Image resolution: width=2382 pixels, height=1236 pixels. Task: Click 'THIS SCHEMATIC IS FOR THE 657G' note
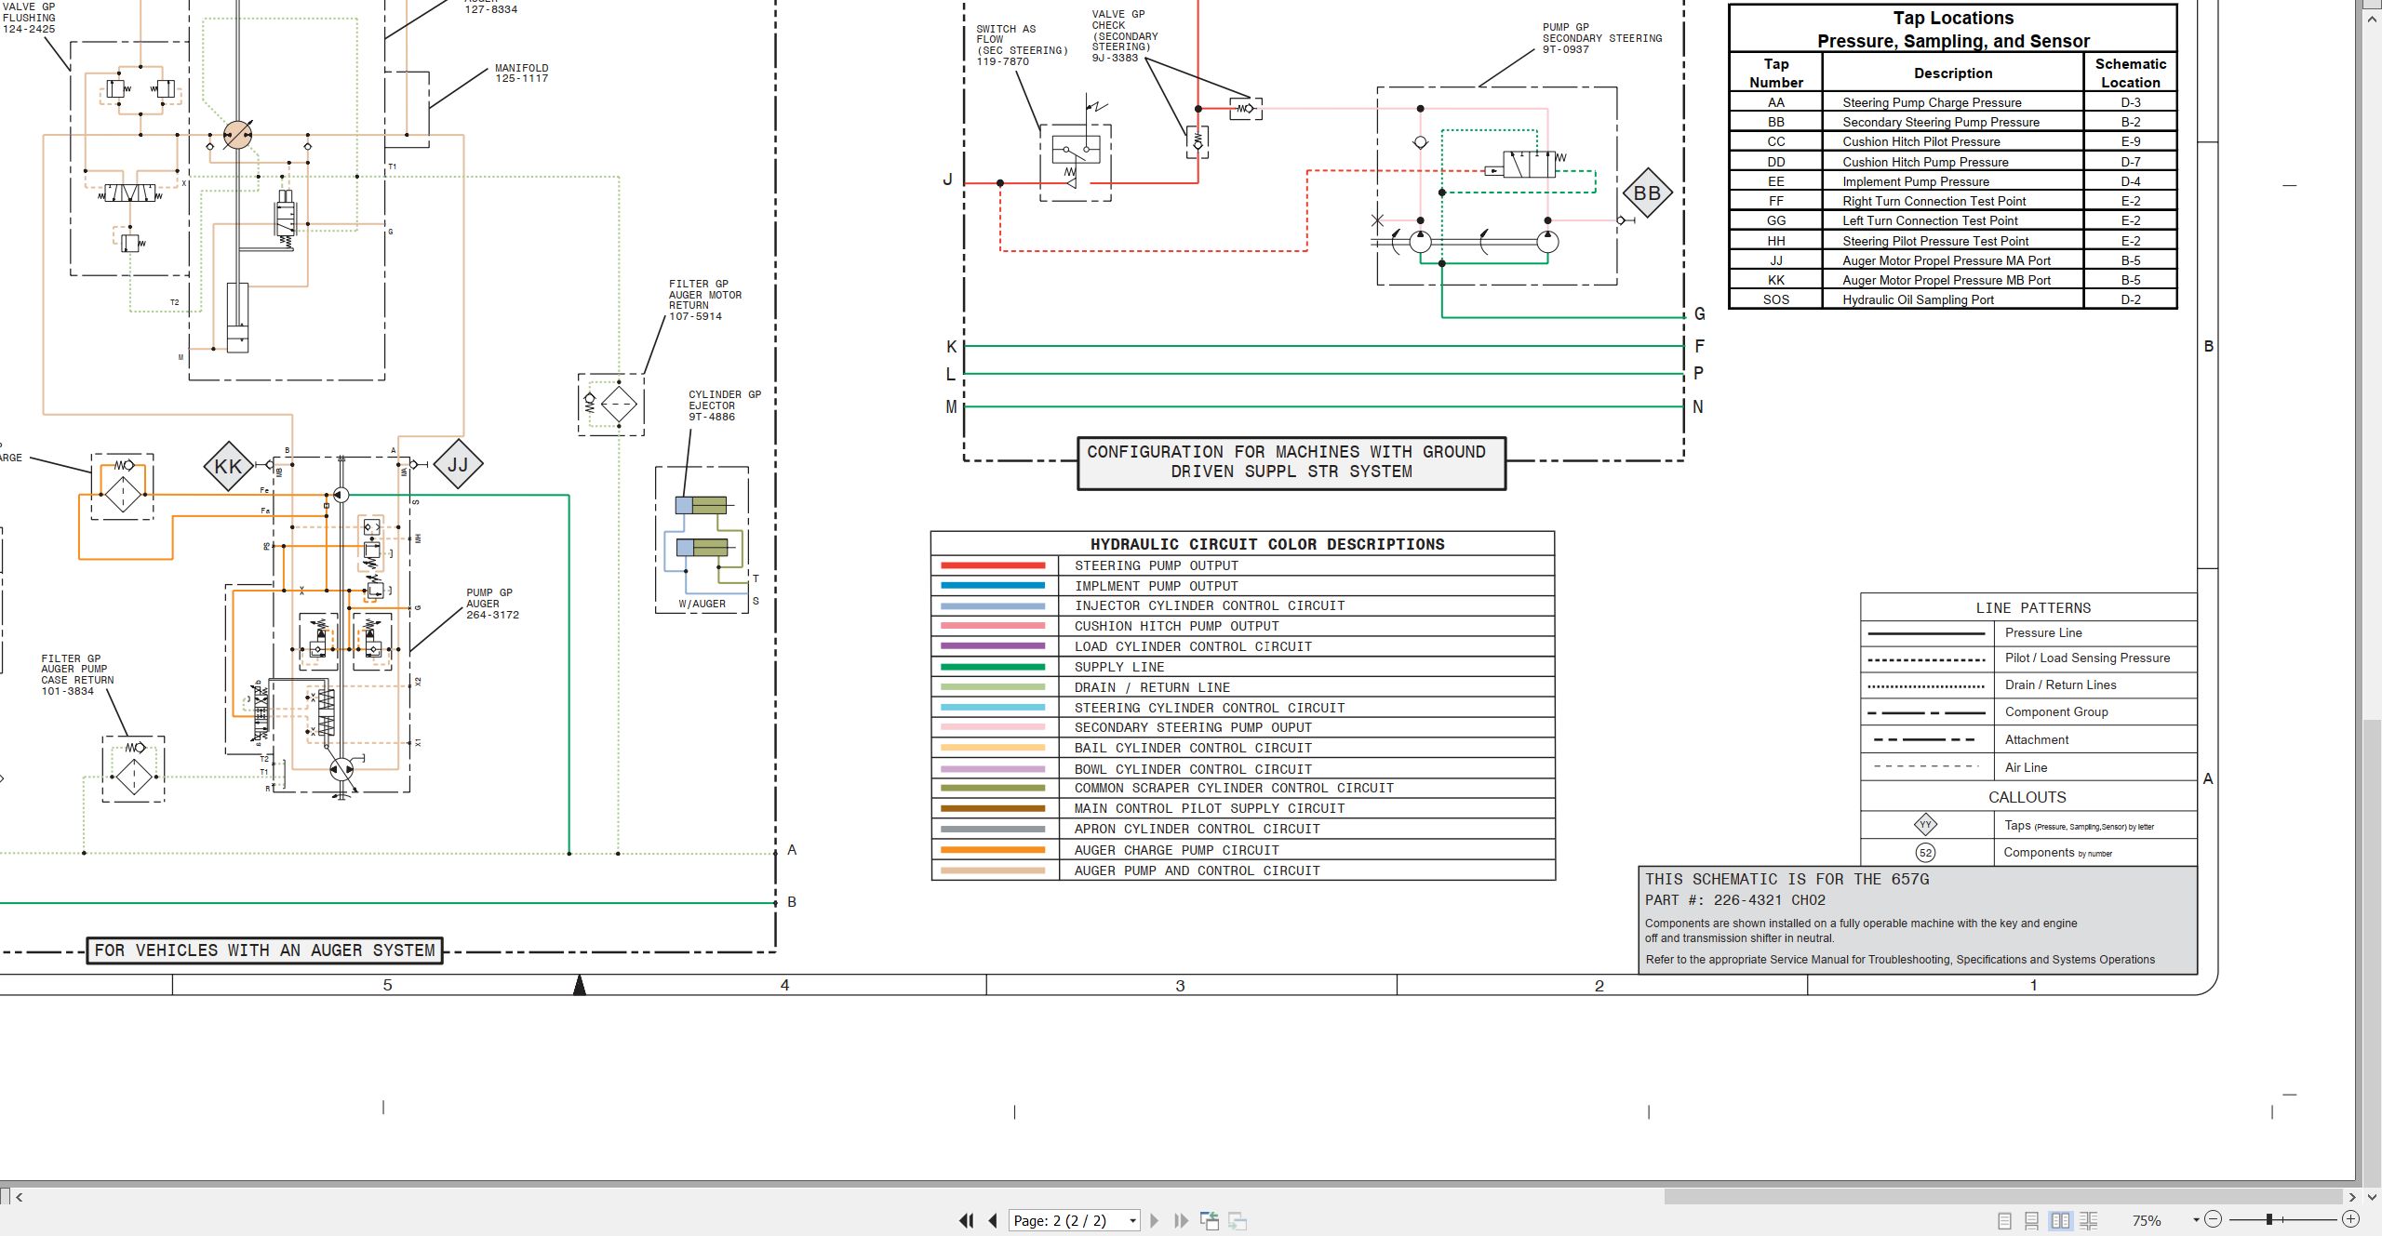[x=1786, y=879]
